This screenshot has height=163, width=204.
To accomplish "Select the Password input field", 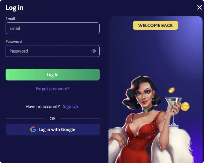I will click(x=53, y=51).
